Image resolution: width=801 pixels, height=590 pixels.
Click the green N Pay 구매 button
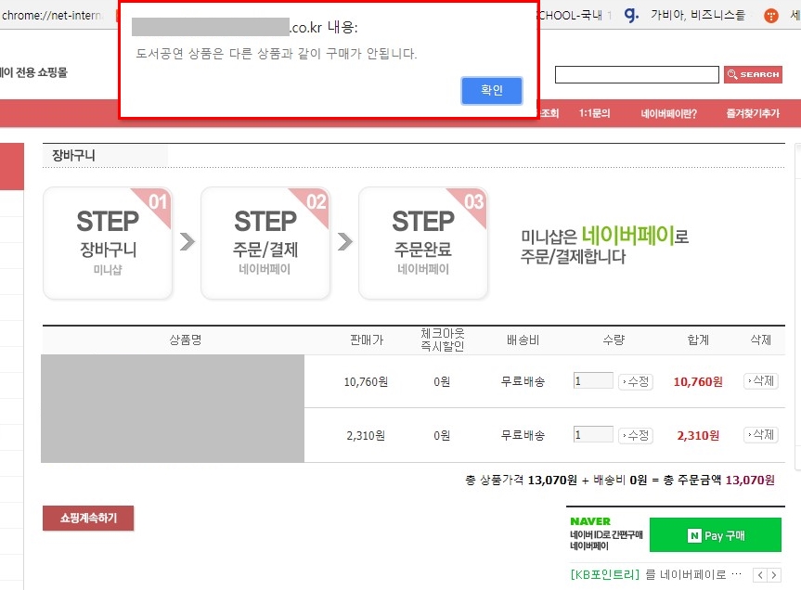pos(715,535)
